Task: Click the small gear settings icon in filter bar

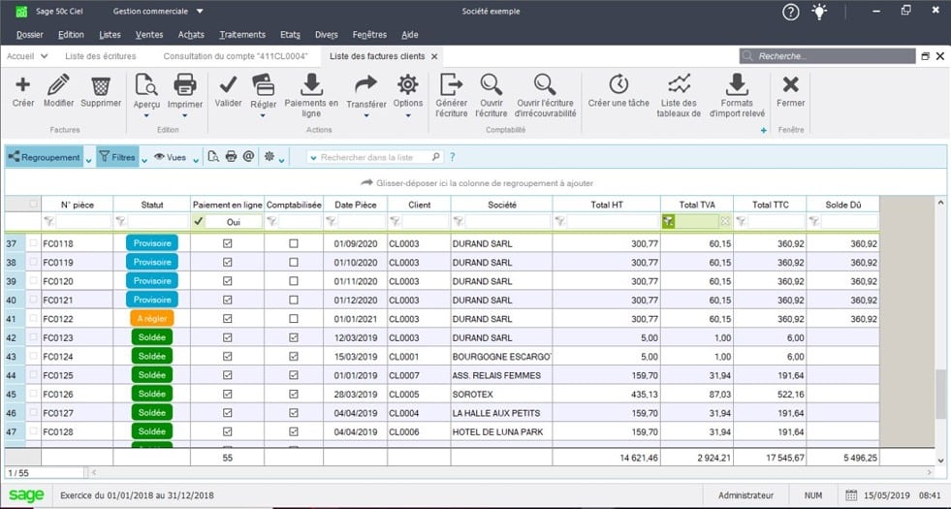Action: pos(269,156)
